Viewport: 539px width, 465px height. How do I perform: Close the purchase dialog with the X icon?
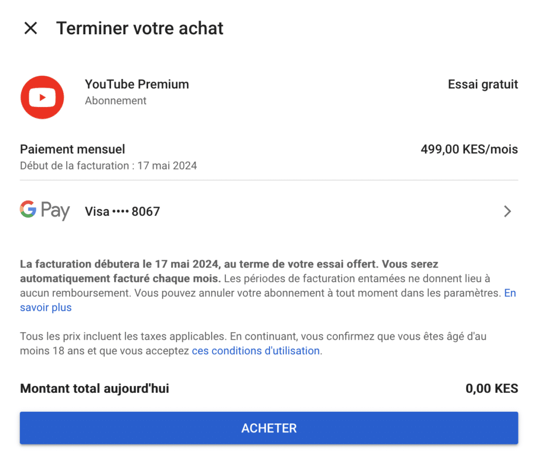click(31, 28)
